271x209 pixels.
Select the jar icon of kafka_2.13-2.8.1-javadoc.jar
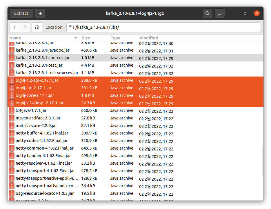coord(12,50)
